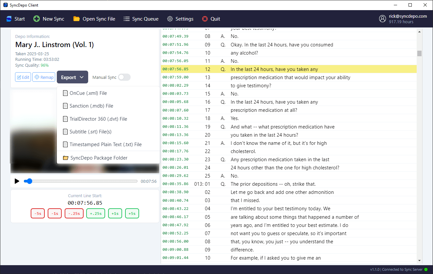433x274 pixels.
Task: Shift line start by -5s
Action: [x=38, y=214]
